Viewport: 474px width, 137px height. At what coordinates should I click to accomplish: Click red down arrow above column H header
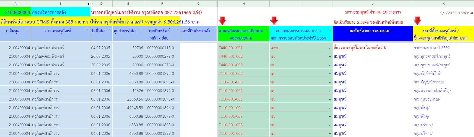[222, 20]
